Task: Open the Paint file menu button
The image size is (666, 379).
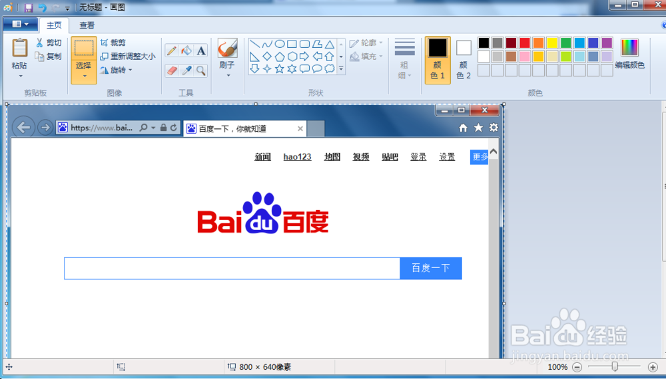Action: tap(21, 24)
